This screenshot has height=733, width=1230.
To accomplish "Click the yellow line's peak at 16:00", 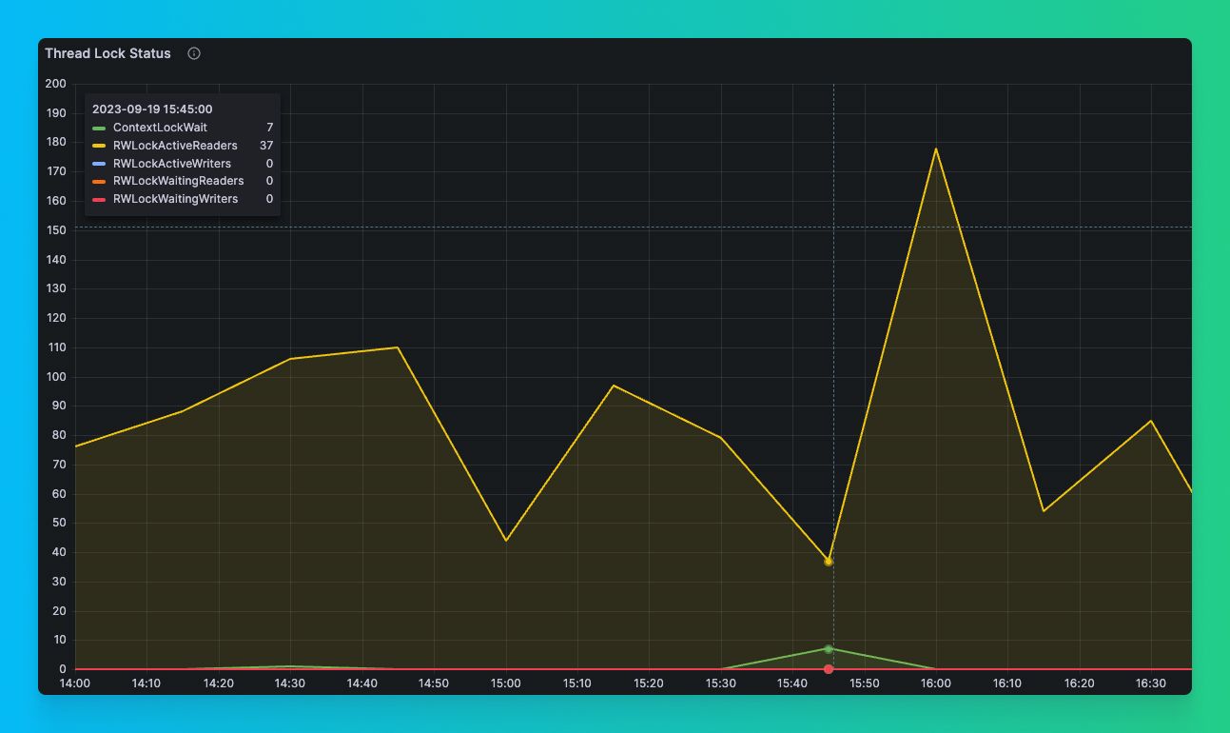I will tap(936, 149).
